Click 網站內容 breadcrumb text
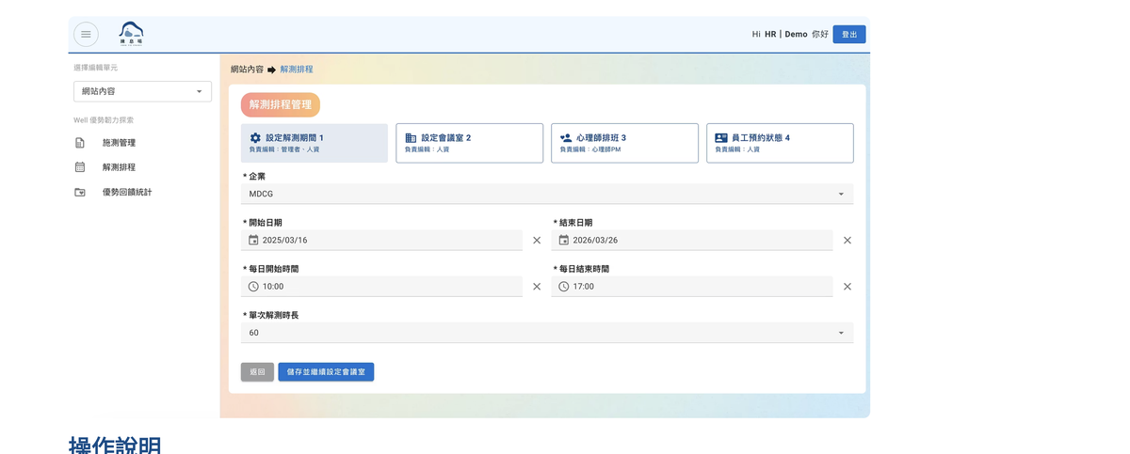The width and height of the screenshot is (1130, 454). [248, 70]
